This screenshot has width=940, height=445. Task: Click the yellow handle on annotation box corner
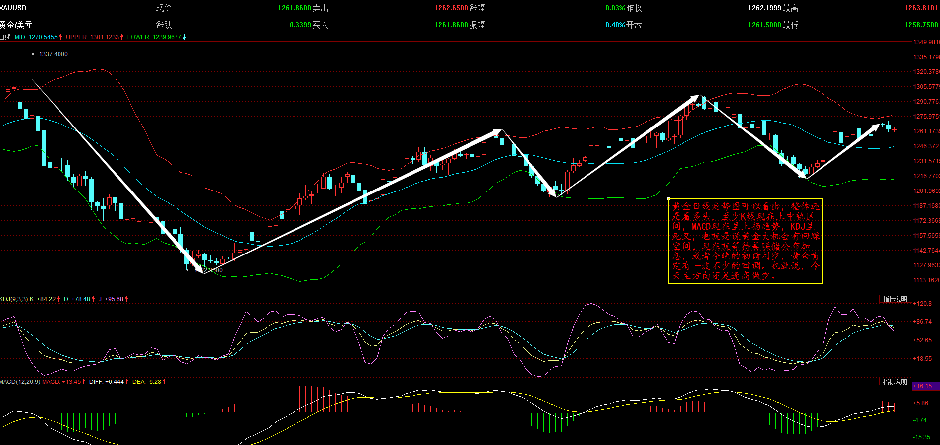tap(668, 198)
